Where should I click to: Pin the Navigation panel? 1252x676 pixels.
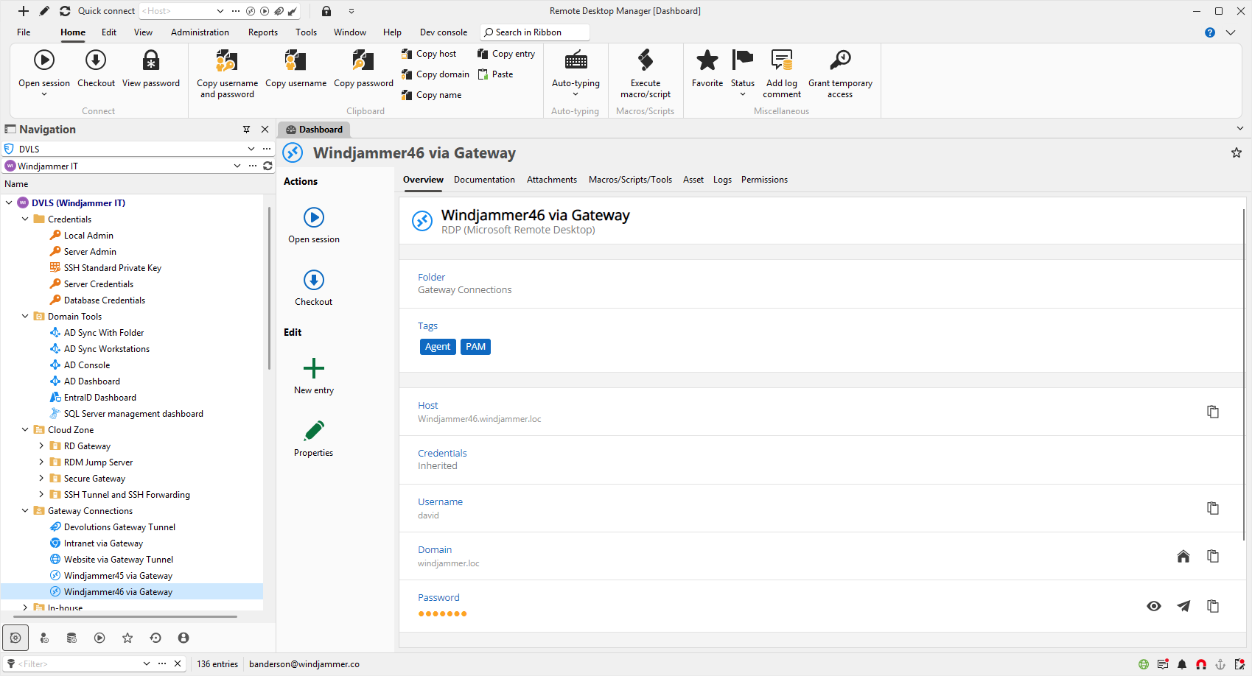(247, 130)
